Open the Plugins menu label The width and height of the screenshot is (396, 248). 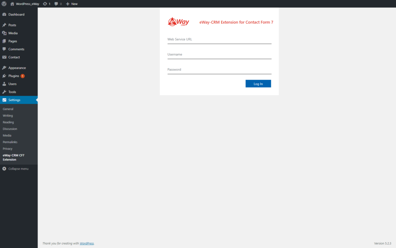14,76
